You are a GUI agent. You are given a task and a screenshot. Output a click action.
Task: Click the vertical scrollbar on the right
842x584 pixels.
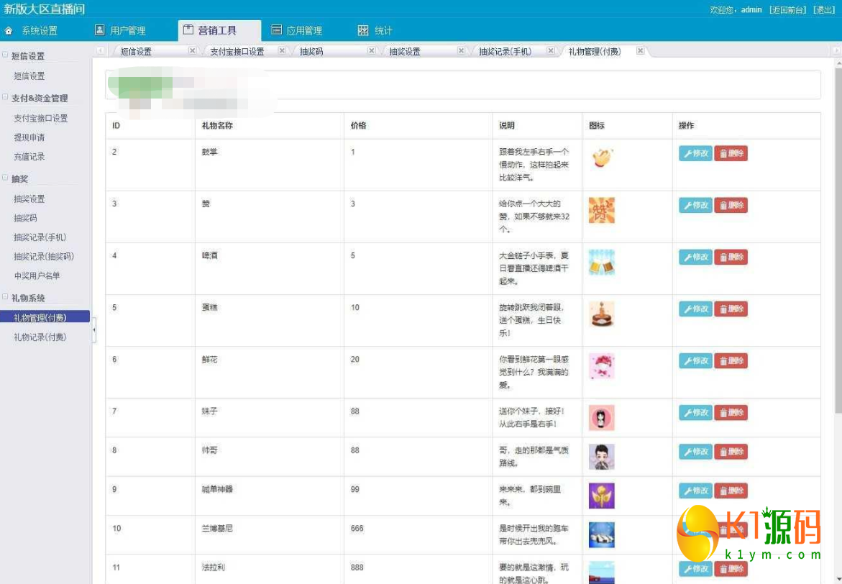point(837,237)
